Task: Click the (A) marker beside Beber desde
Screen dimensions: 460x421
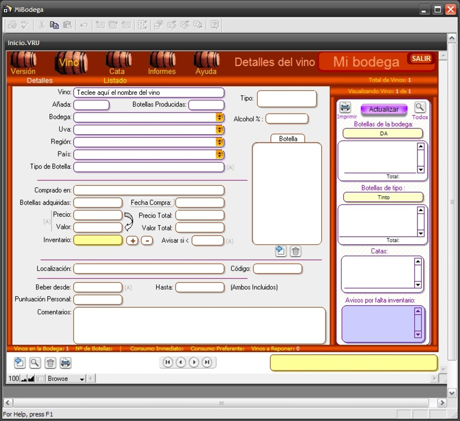Action: click(x=128, y=288)
